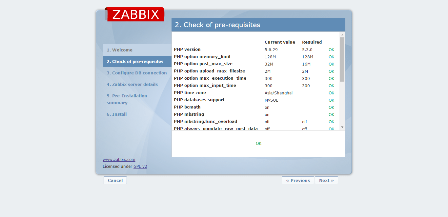Screen dimensions: 448x217
Task: Click the 'PHP option max_execution_time' label
Action: click(210, 78)
